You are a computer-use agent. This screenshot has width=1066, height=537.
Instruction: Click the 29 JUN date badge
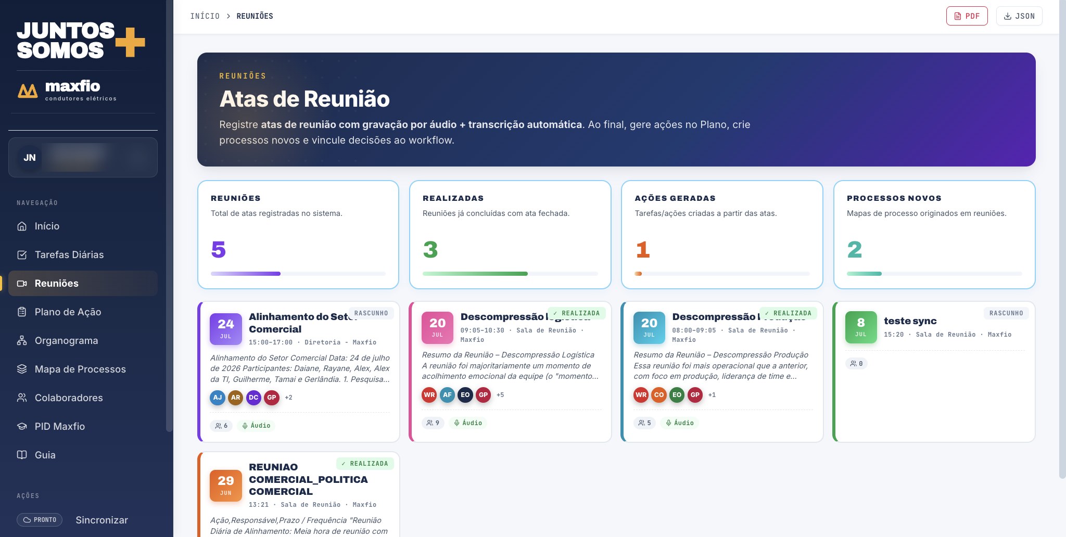[x=226, y=485]
